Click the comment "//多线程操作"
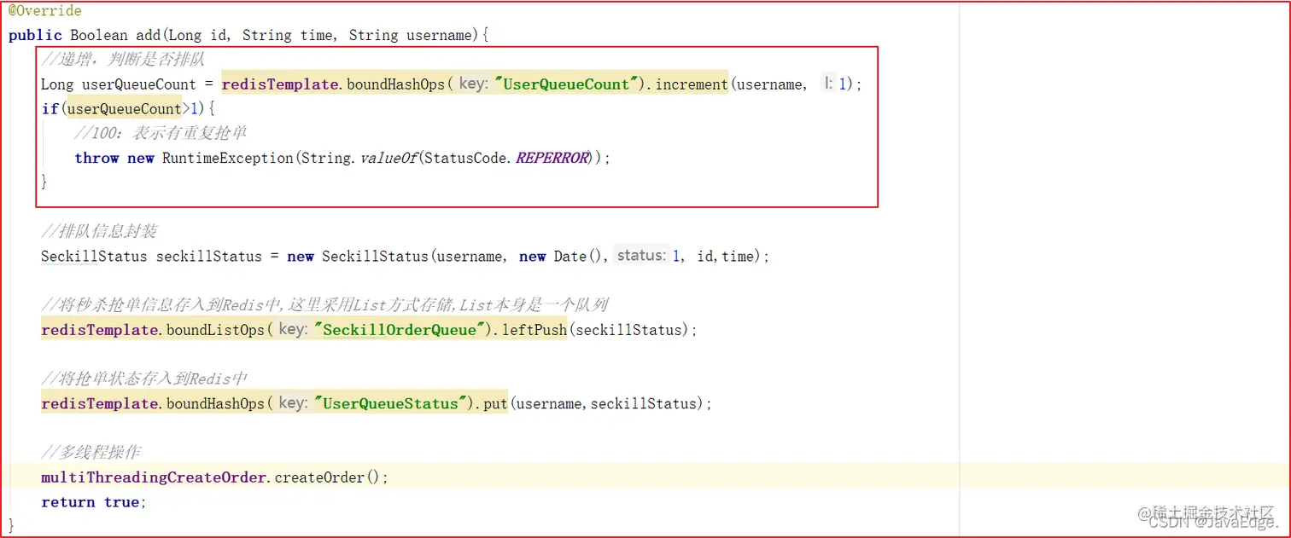The height and width of the screenshot is (538, 1291). [x=91, y=452]
